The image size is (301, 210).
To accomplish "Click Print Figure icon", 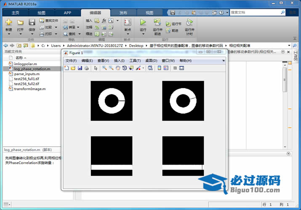I will (x=87, y=68).
